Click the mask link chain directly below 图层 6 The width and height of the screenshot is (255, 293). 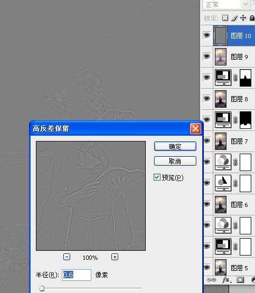tap(235, 225)
